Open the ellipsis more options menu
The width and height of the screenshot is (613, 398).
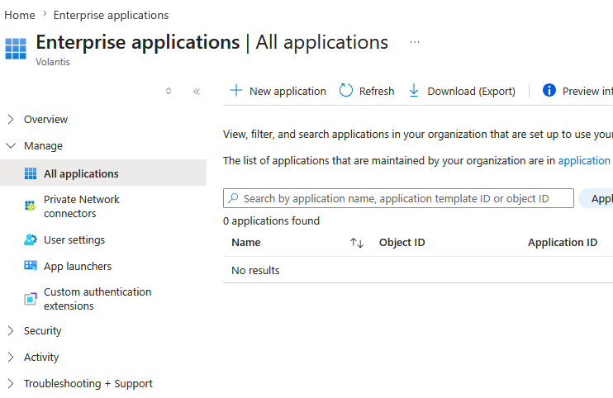[x=415, y=42]
